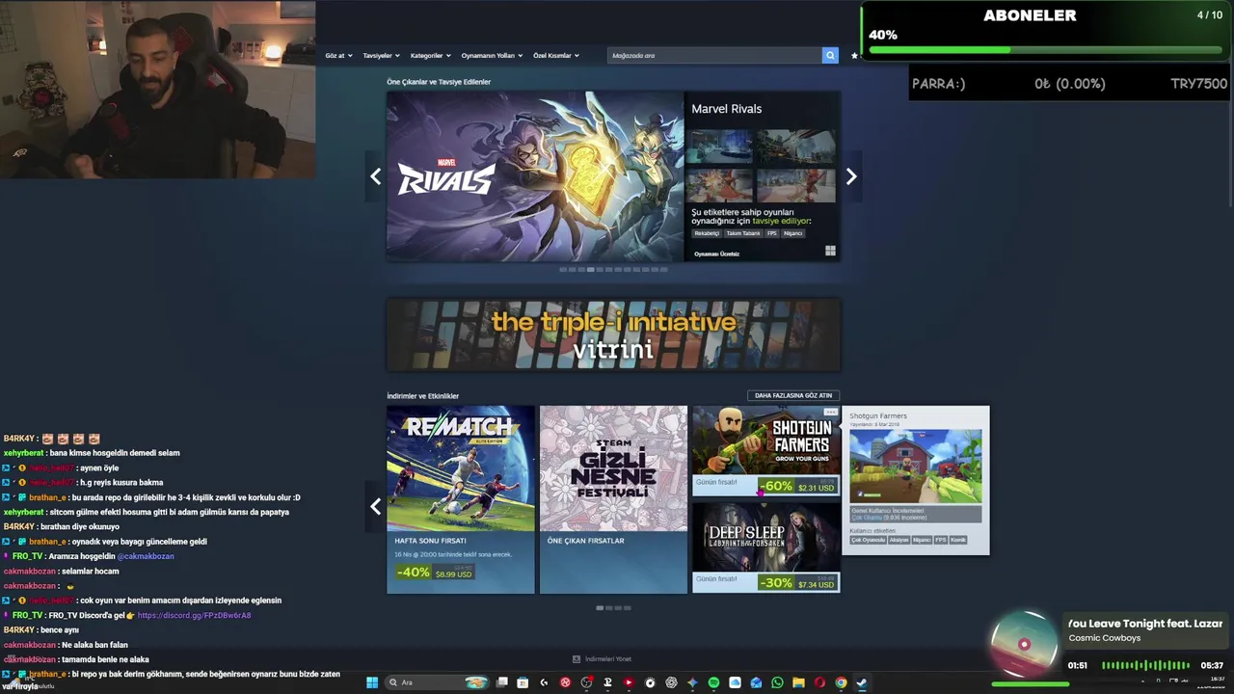Open Task View from taskbar
The width and height of the screenshot is (1234, 694).
(502, 682)
